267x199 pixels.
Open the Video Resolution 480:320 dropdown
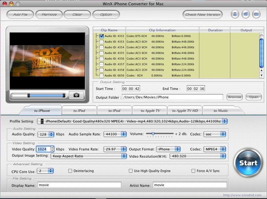[198, 156]
